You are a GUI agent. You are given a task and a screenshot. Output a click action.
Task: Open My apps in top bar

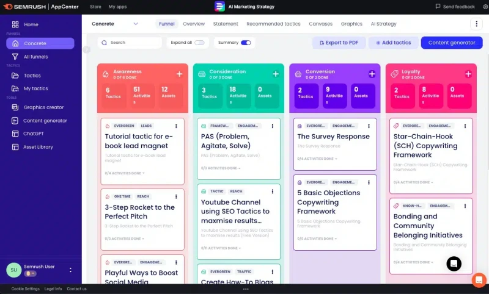[117, 7]
